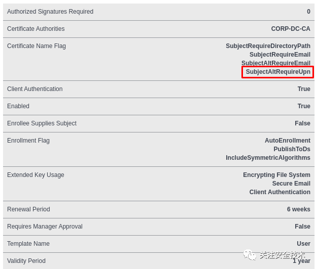Viewport: 315px width, 269px height.
Task: Select the CORP-DC-CA authority value
Action: click(291, 29)
